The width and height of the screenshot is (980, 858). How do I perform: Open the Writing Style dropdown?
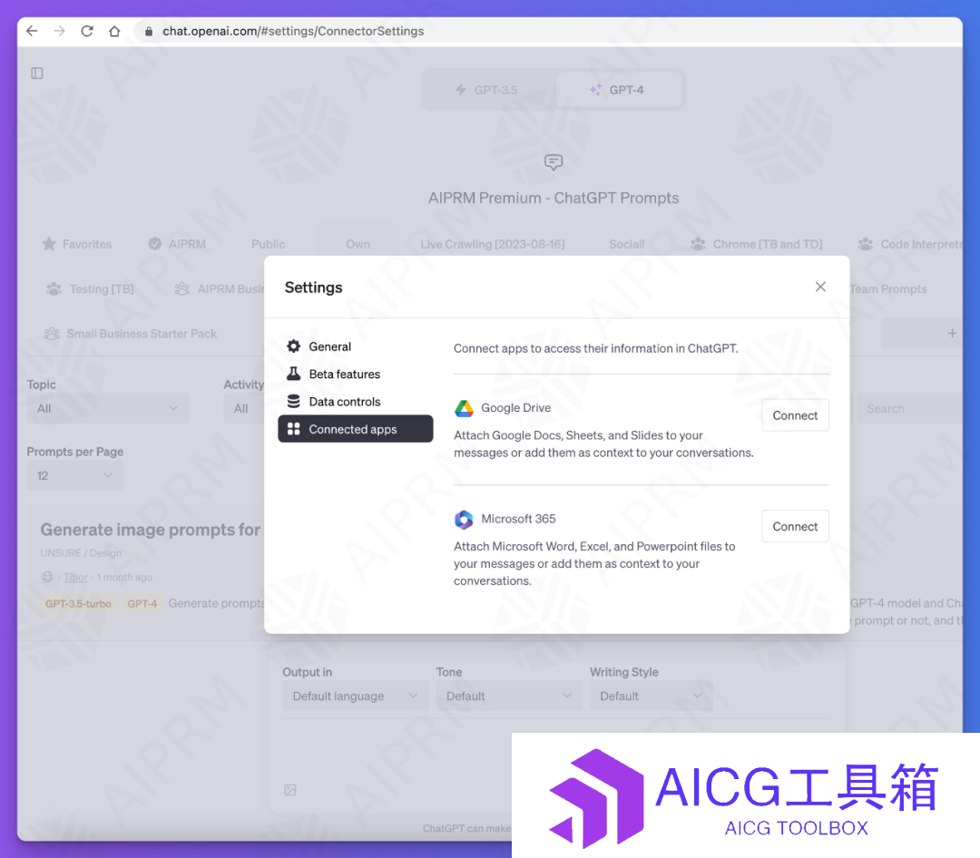click(651, 697)
